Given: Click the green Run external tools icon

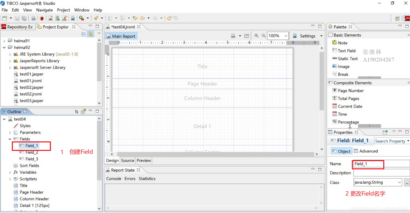Looking at the screenshot, I should [x=82, y=18].
